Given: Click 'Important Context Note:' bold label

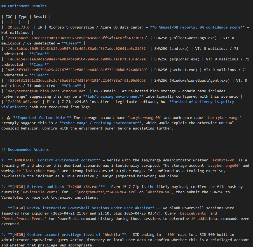Looking at the screenshot, I should pos(42,118).
